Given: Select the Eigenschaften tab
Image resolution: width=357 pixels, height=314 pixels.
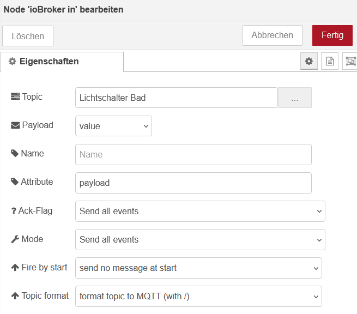Looking at the screenshot, I should tap(62, 62).
